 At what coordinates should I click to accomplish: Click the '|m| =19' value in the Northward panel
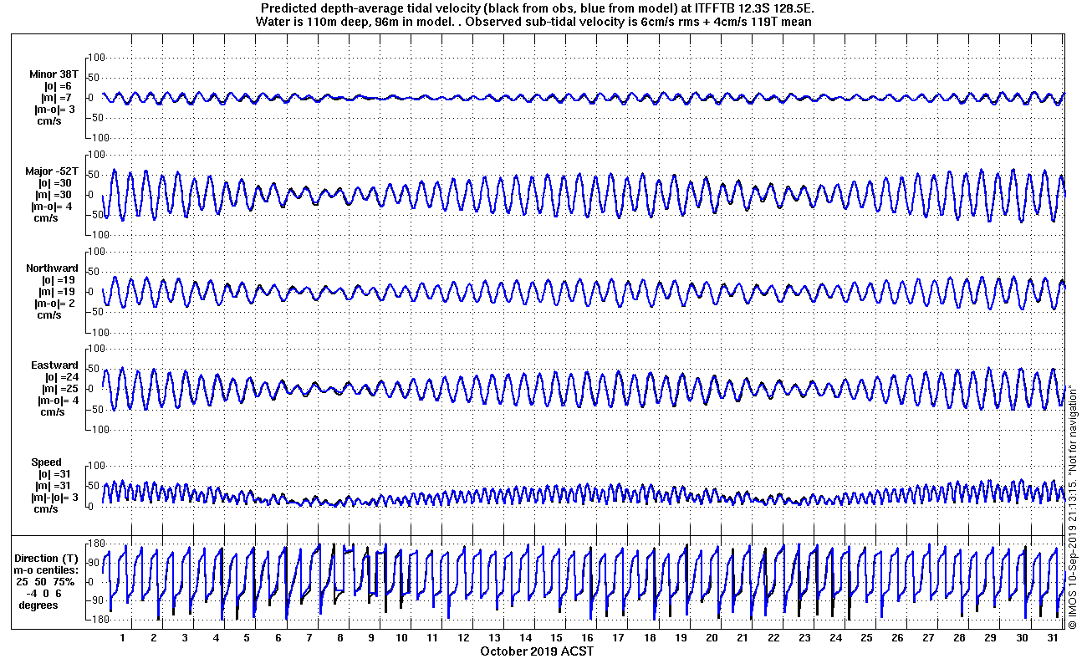click(x=57, y=292)
